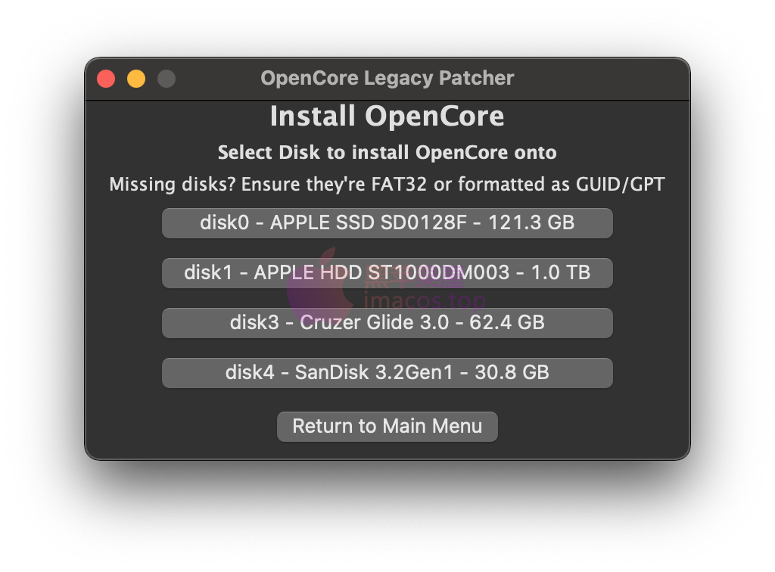Choose the 30.8 GB SanDisk drive
Screen dimensions: 775x572
(387, 373)
